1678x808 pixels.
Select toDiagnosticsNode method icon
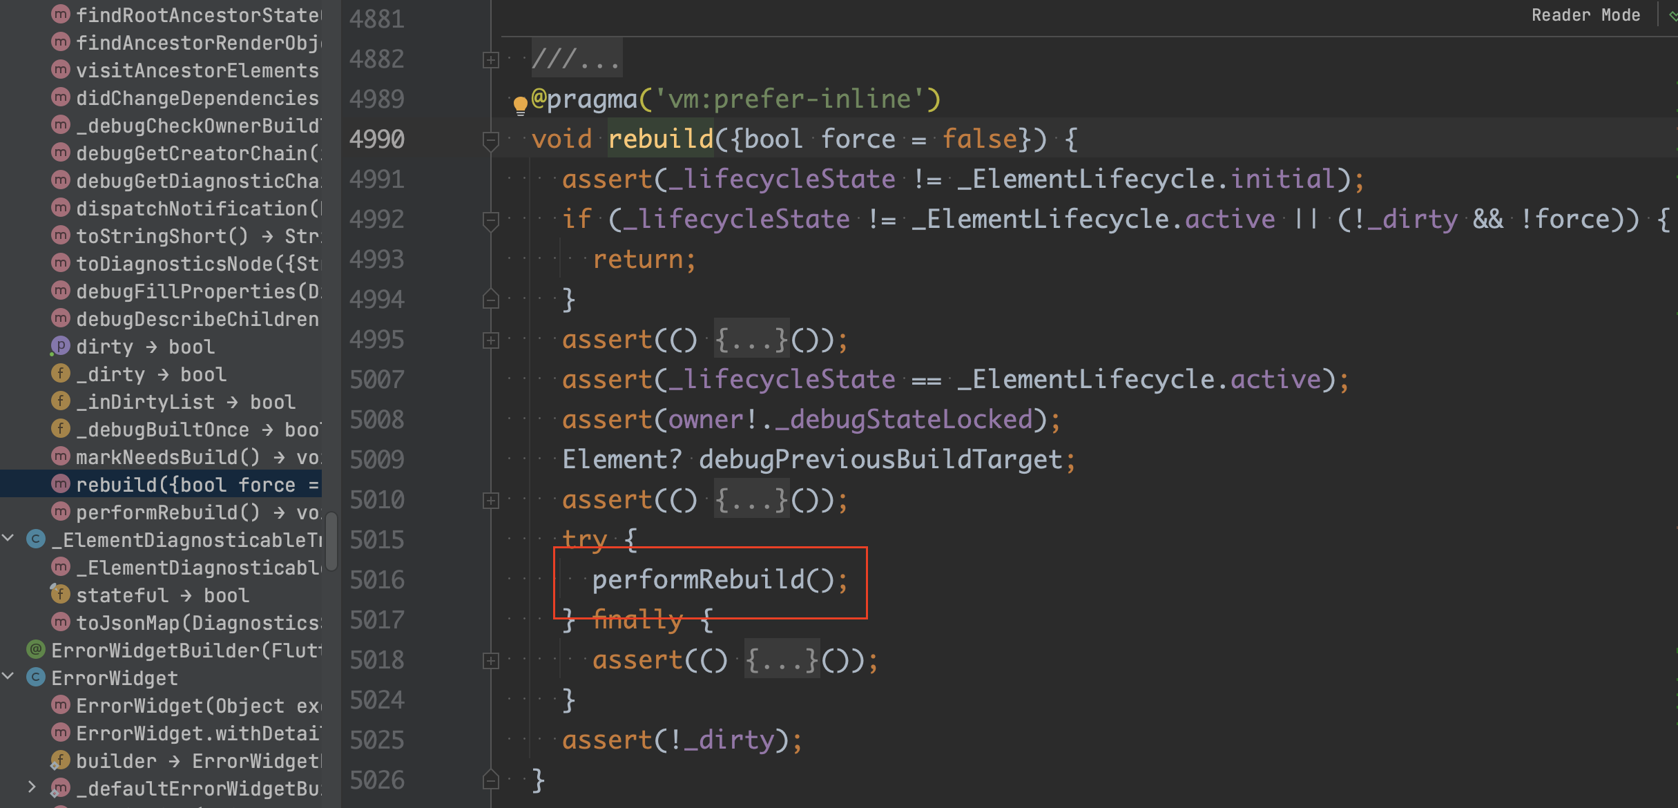point(61,262)
